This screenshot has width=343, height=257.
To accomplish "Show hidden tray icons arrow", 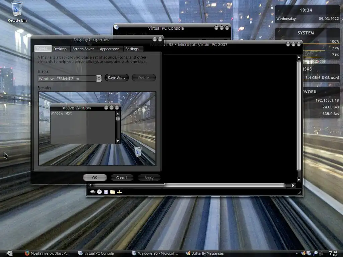I will (297, 254).
